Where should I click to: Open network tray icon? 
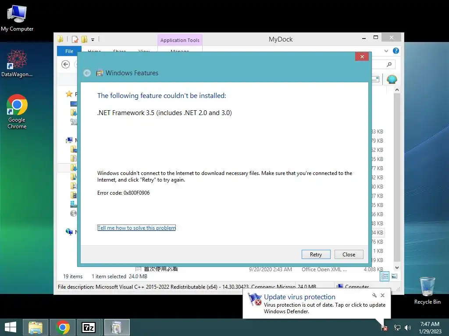[397, 327]
